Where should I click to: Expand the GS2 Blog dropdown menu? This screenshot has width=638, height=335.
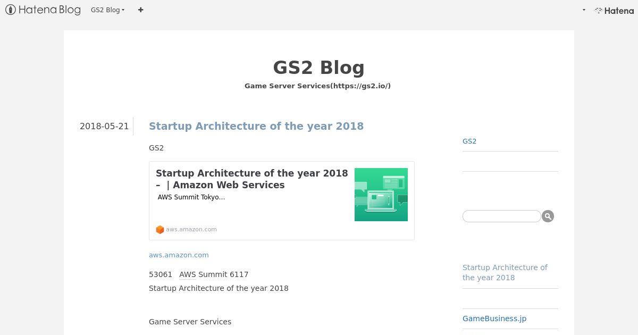click(107, 10)
